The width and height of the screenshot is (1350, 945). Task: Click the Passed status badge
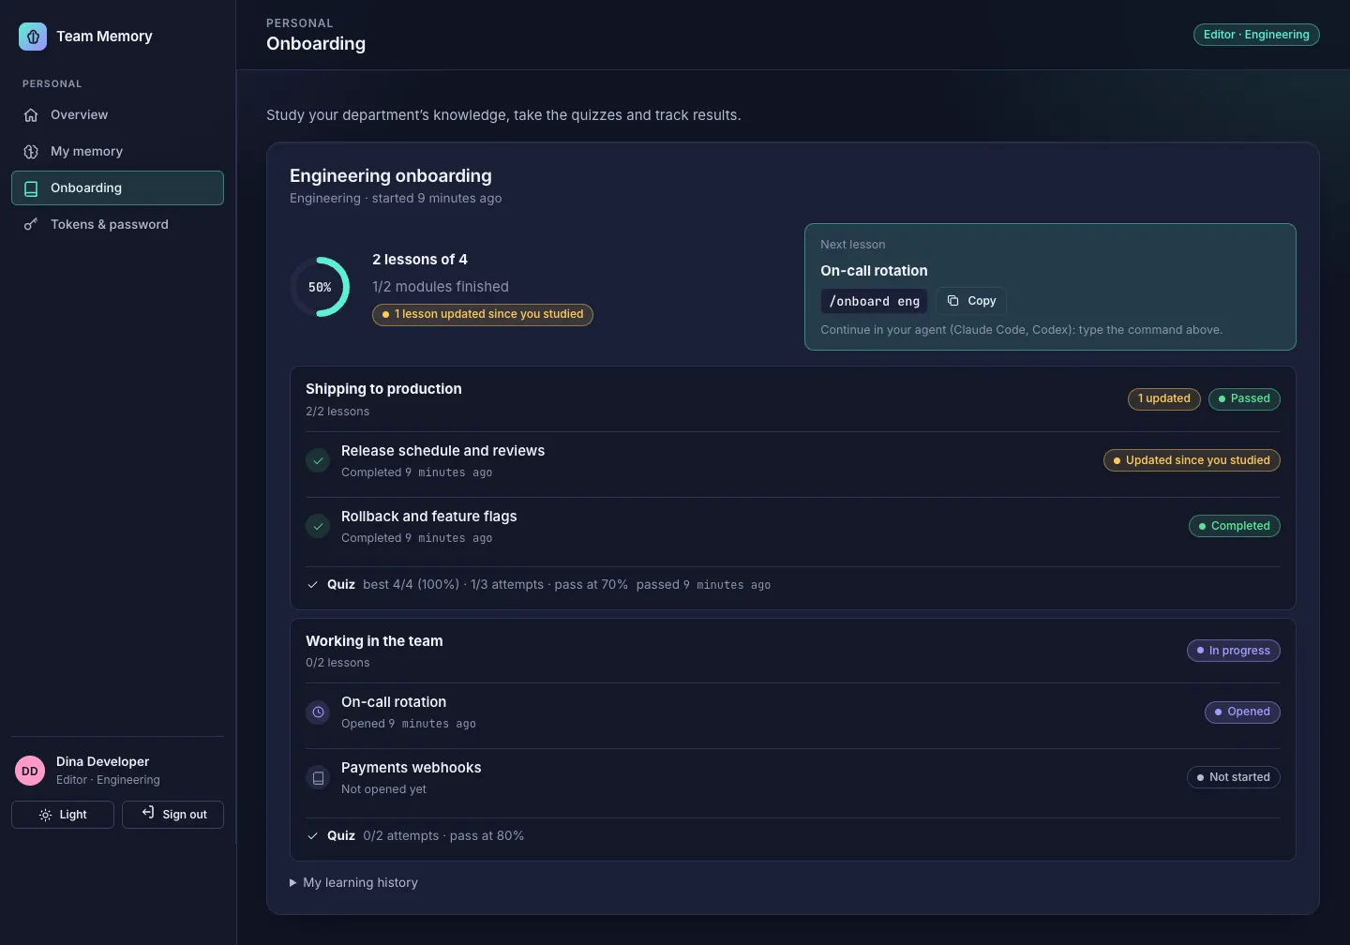pos(1244,398)
